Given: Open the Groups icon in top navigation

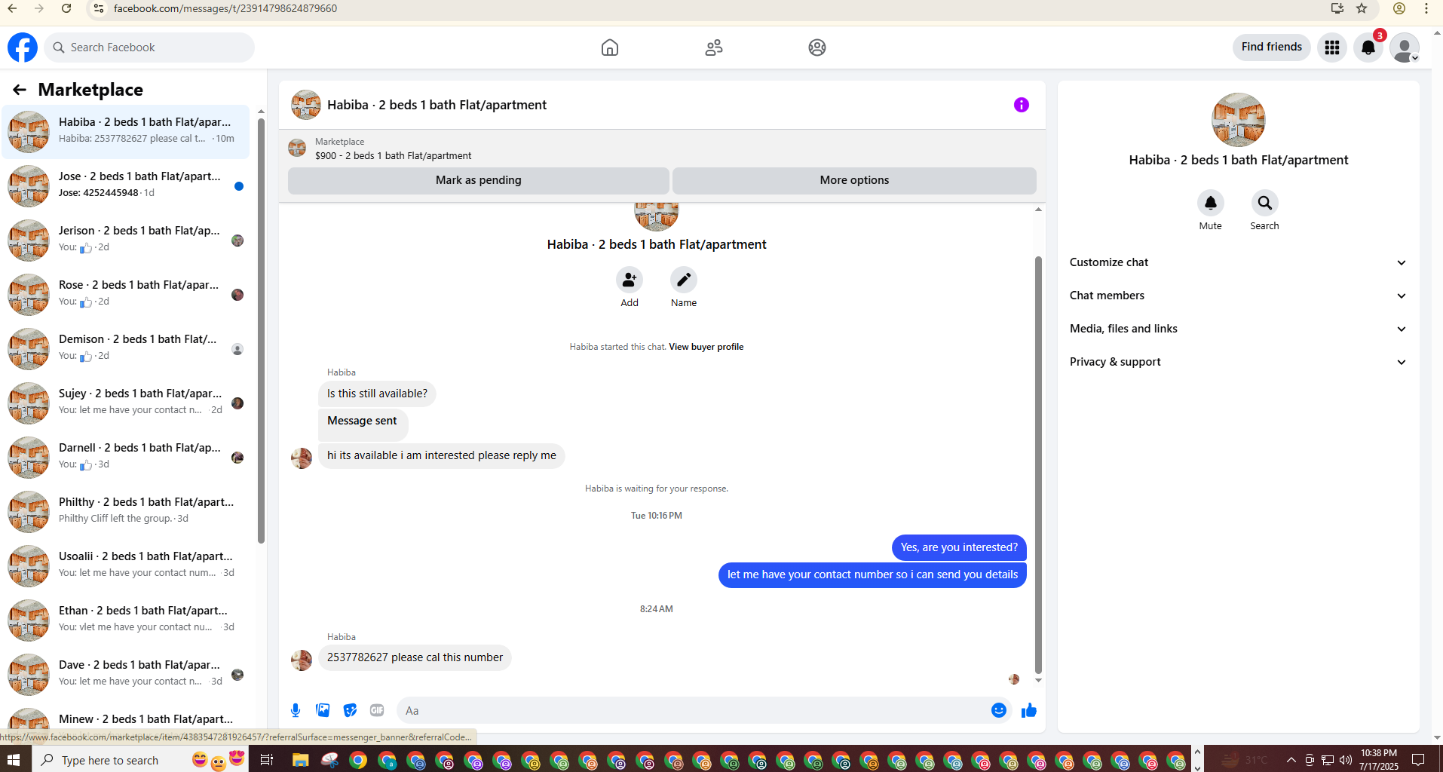Looking at the screenshot, I should click(x=816, y=47).
